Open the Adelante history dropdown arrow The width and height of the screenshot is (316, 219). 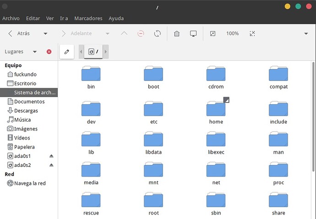[108, 33]
